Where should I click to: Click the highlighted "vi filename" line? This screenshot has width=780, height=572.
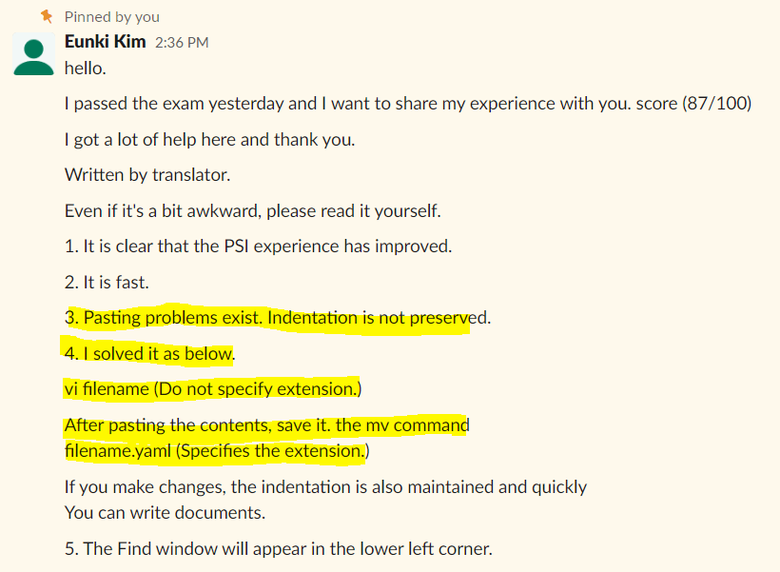pyautogui.click(x=213, y=389)
